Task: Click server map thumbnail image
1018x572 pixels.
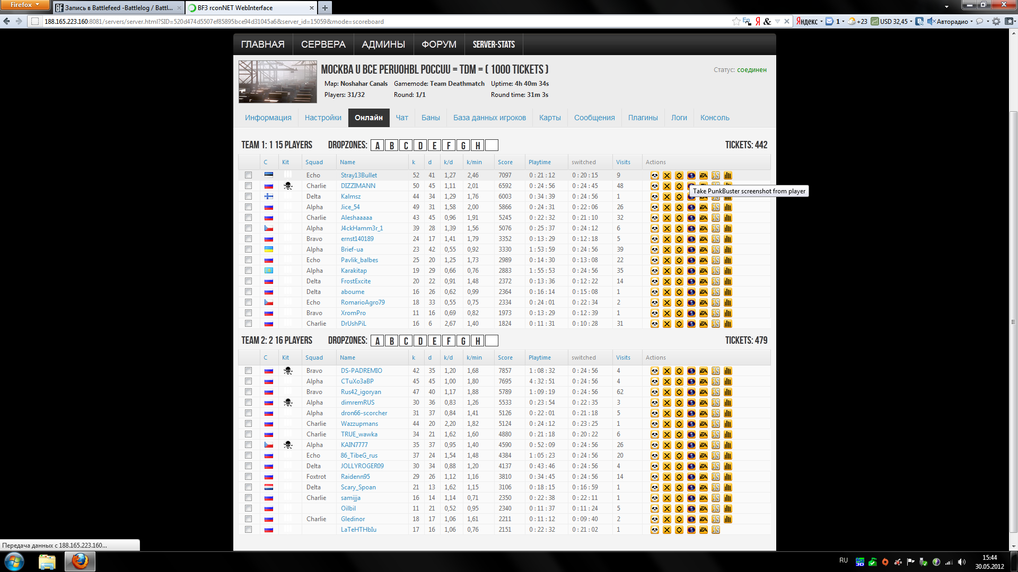Action: click(278, 82)
